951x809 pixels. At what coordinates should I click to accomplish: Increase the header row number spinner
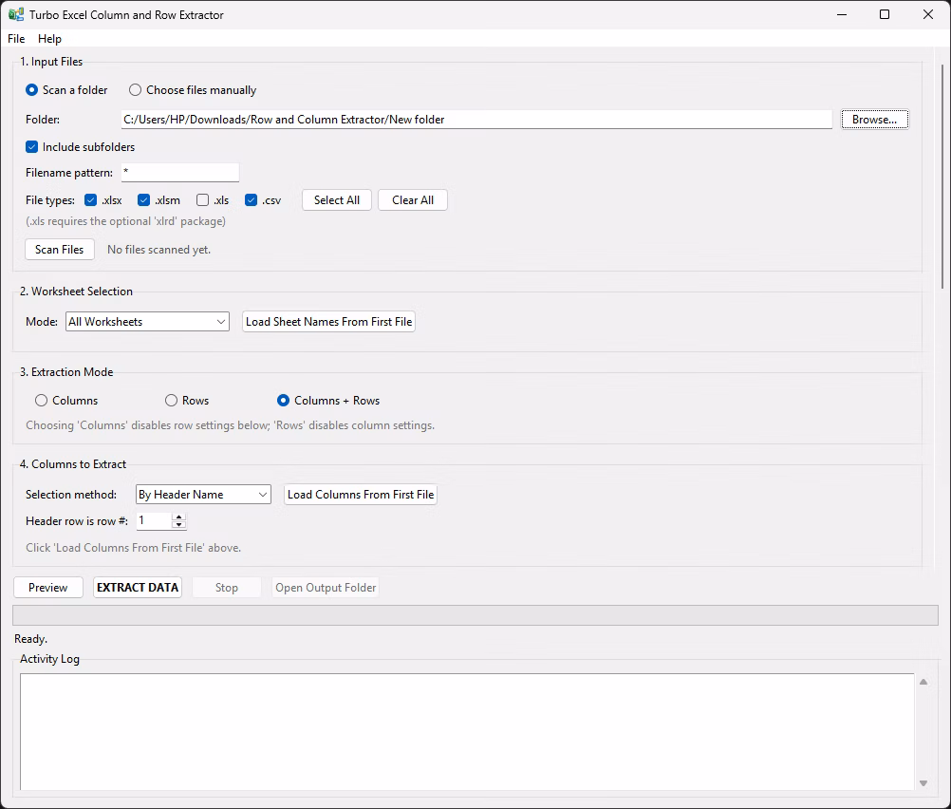179,517
